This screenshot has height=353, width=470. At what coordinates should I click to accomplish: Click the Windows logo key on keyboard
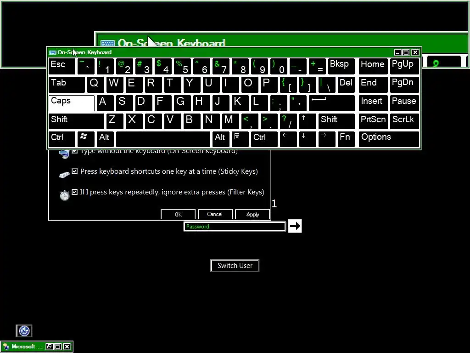point(86,139)
